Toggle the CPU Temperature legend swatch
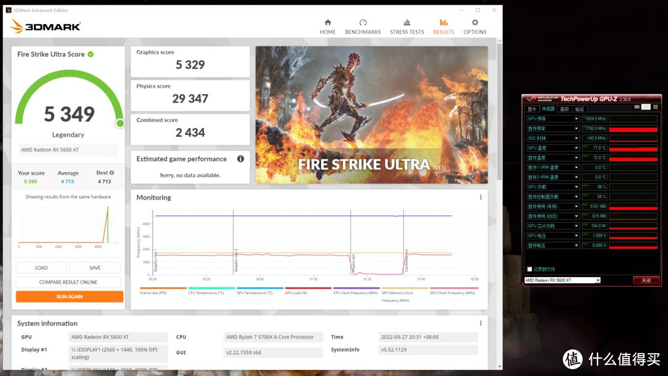 pos(212,288)
